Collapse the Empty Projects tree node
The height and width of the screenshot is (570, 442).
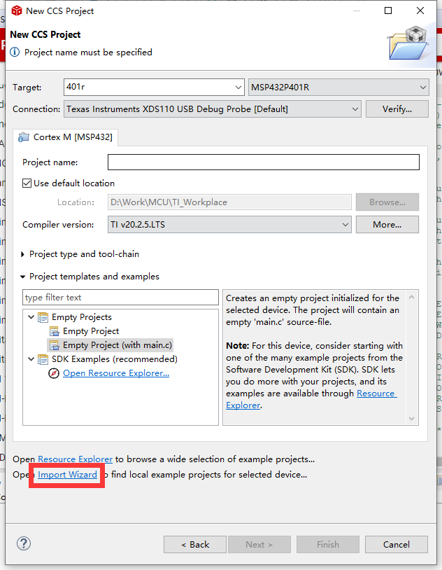point(31,317)
